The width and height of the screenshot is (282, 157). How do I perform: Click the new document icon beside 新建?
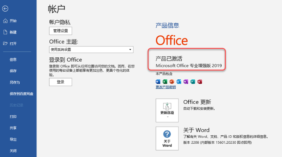[x=5, y=32]
